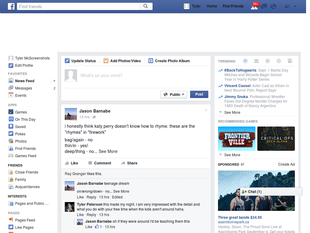Click the Update Status pencil icon

[67, 61]
